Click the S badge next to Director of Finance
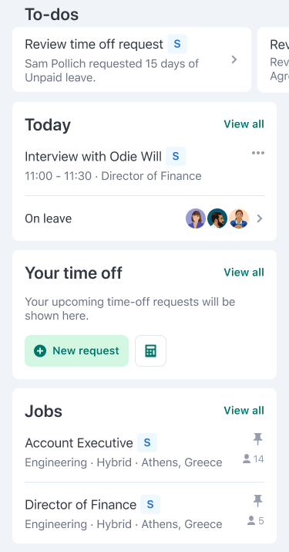Viewport: 289px width, 552px height. coord(150,504)
